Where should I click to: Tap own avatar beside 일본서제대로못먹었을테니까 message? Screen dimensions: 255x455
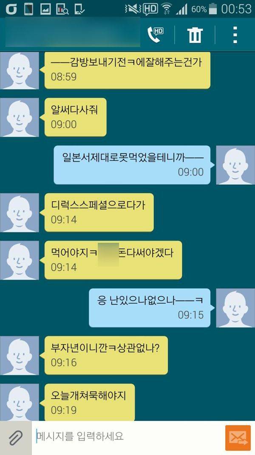pyautogui.click(x=235, y=165)
